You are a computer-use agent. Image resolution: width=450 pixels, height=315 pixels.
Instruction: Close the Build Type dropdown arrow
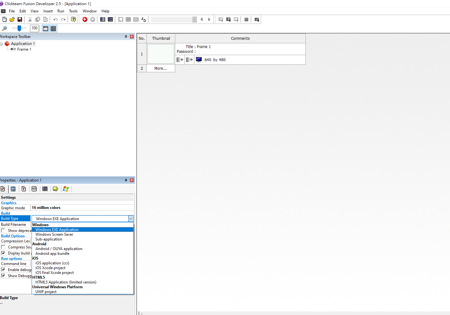click(x=131, y=219)
